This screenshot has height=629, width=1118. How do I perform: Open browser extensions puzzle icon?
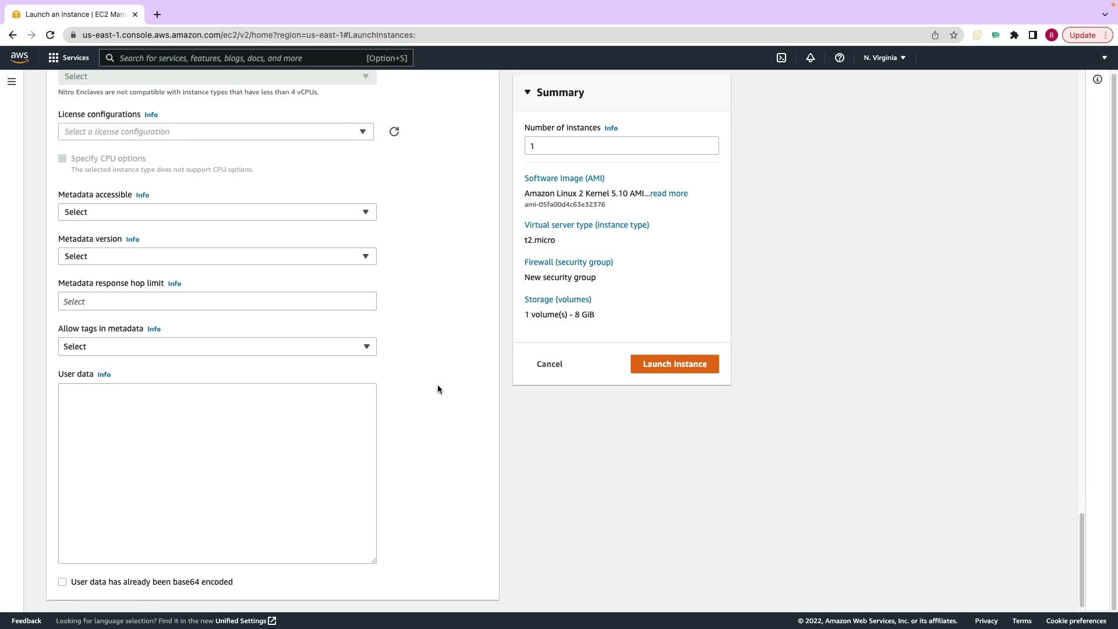1014,35
